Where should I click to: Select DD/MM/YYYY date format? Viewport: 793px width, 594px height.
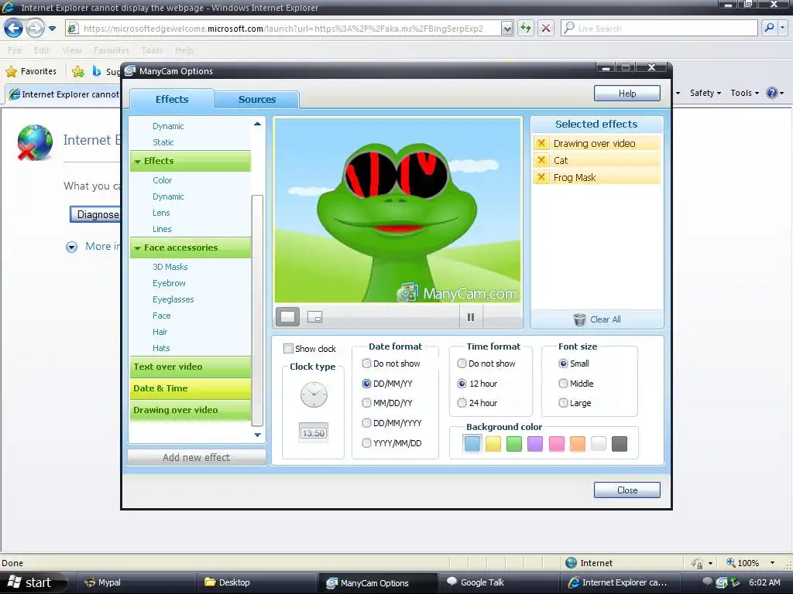point(366,423)
